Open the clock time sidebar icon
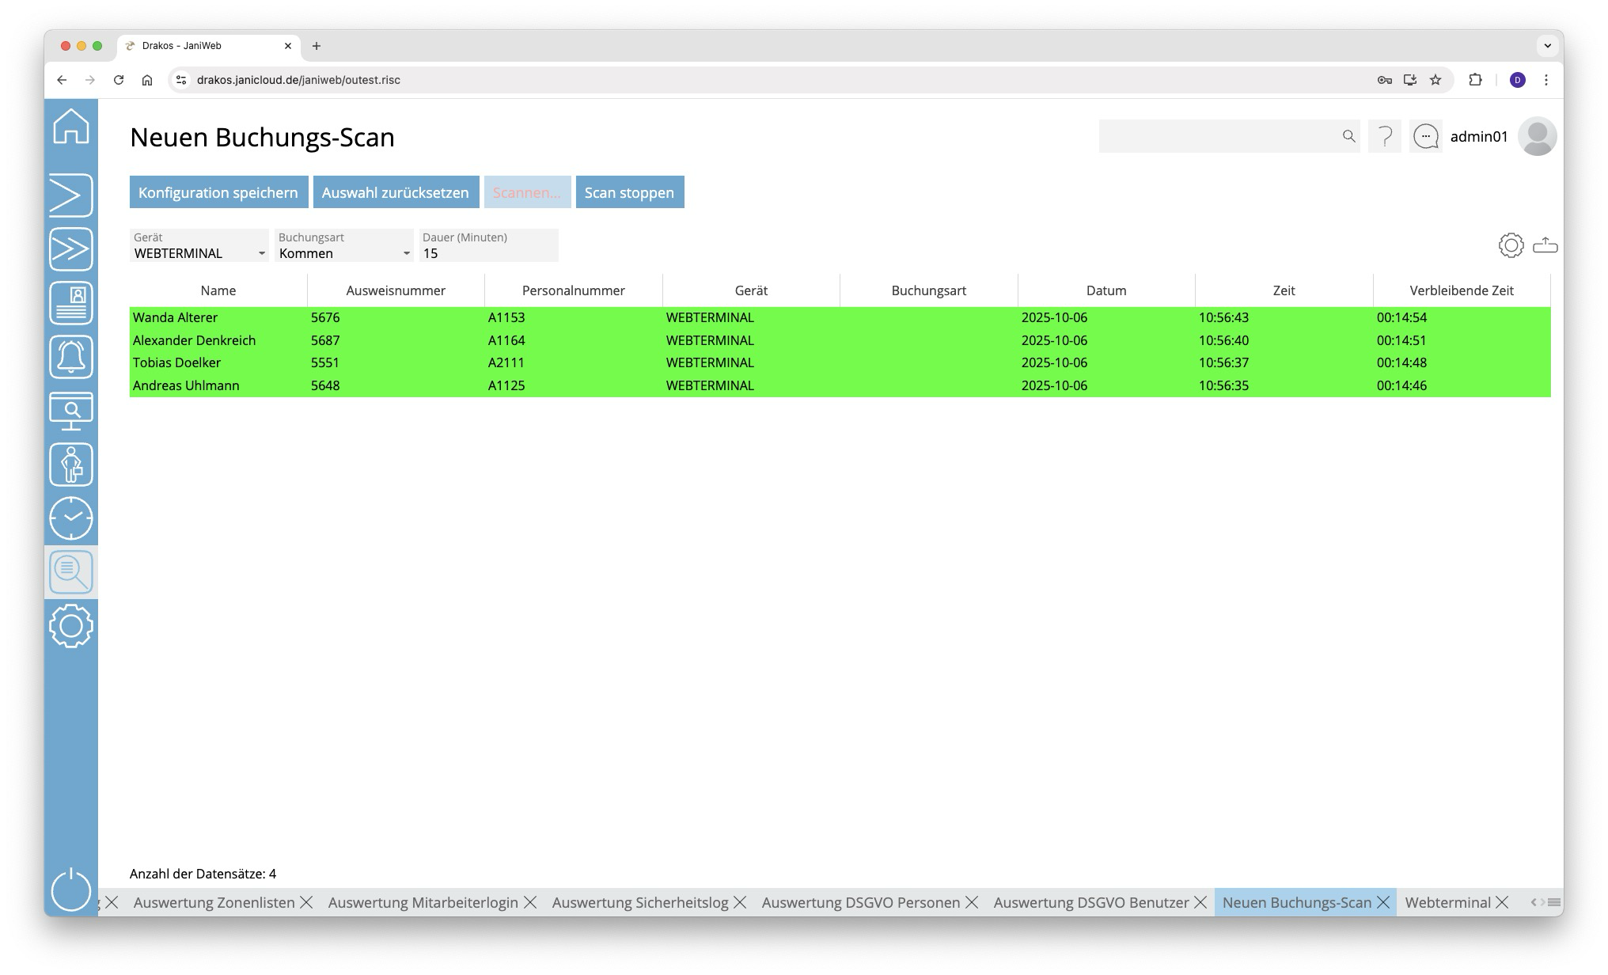This screenshot has height=975, width=1608. 71,518
